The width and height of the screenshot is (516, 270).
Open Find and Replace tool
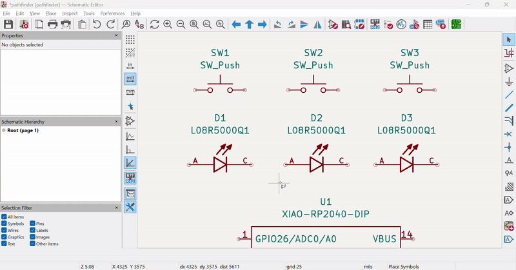[x=139, y=24]
